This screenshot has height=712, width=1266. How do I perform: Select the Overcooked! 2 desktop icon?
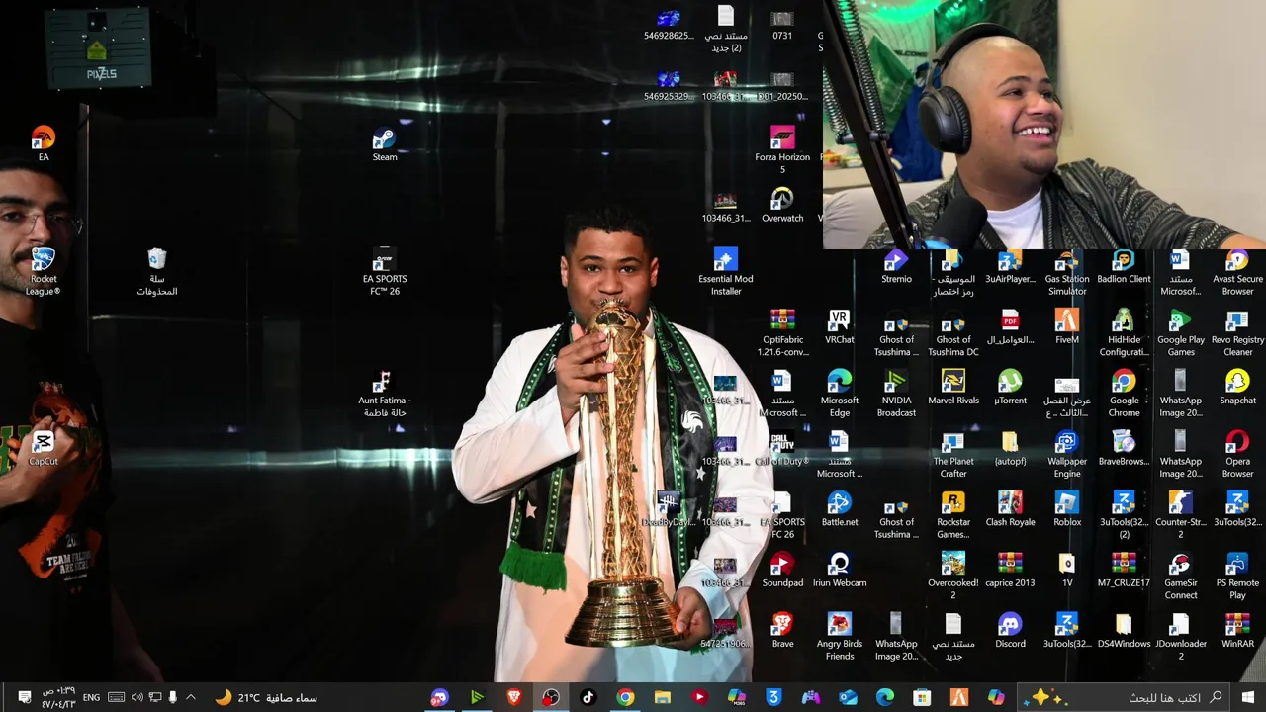[953, 576]
